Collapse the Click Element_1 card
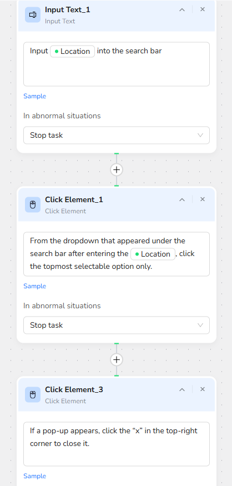 click(182, 199)
